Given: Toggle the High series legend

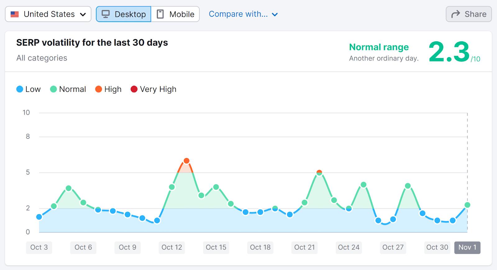Looking at the screenshot, I should tap(108, 89).
